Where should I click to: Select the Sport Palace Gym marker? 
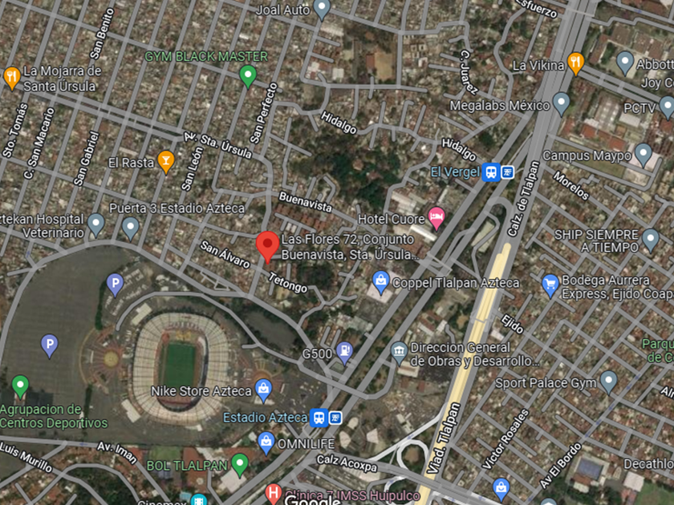click(x=609, y=382)
